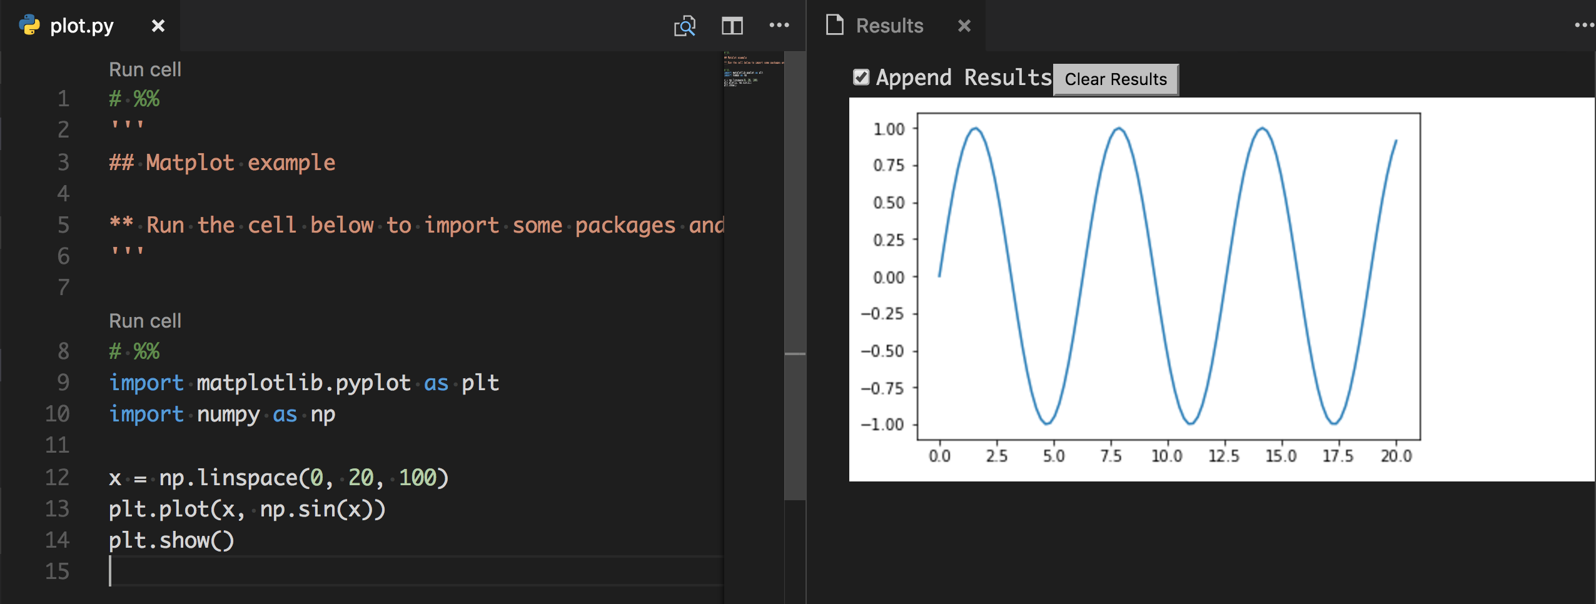Open the Results panel more actions menu
This screenshot has width=1596, height=604.
(1583, 26)
